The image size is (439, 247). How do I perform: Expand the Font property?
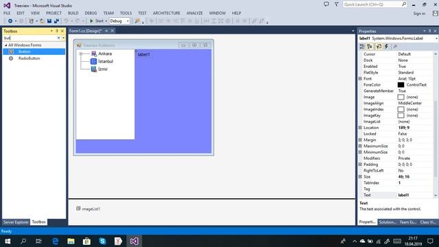coord(360,79)
